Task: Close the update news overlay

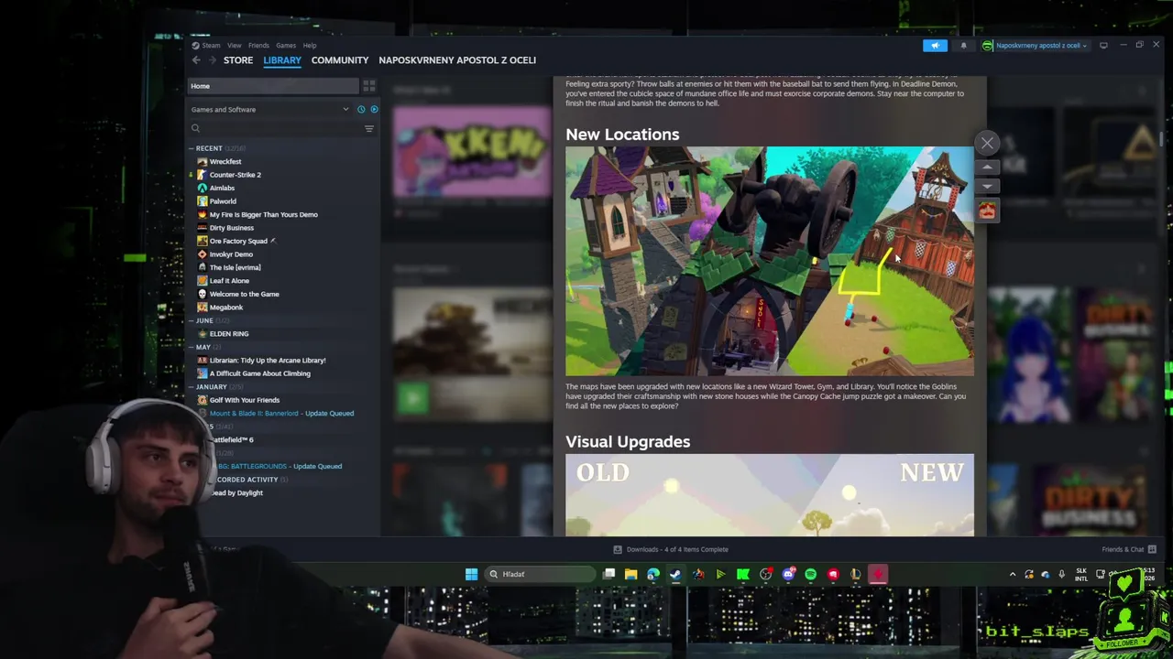Action: click(x=987, y=143)
